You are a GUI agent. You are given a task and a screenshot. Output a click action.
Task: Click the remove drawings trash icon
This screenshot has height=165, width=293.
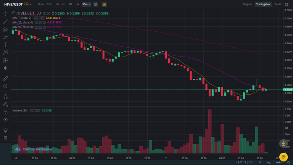[5, 138]
